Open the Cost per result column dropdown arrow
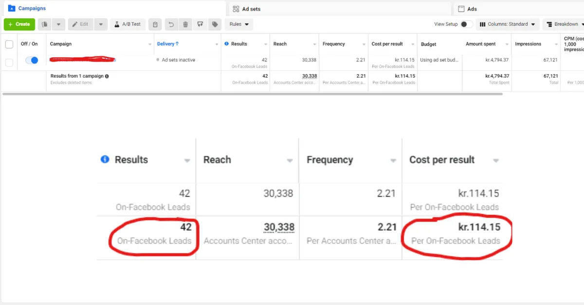The height and width of the screenshot is (305, 584). click(413, 44)
